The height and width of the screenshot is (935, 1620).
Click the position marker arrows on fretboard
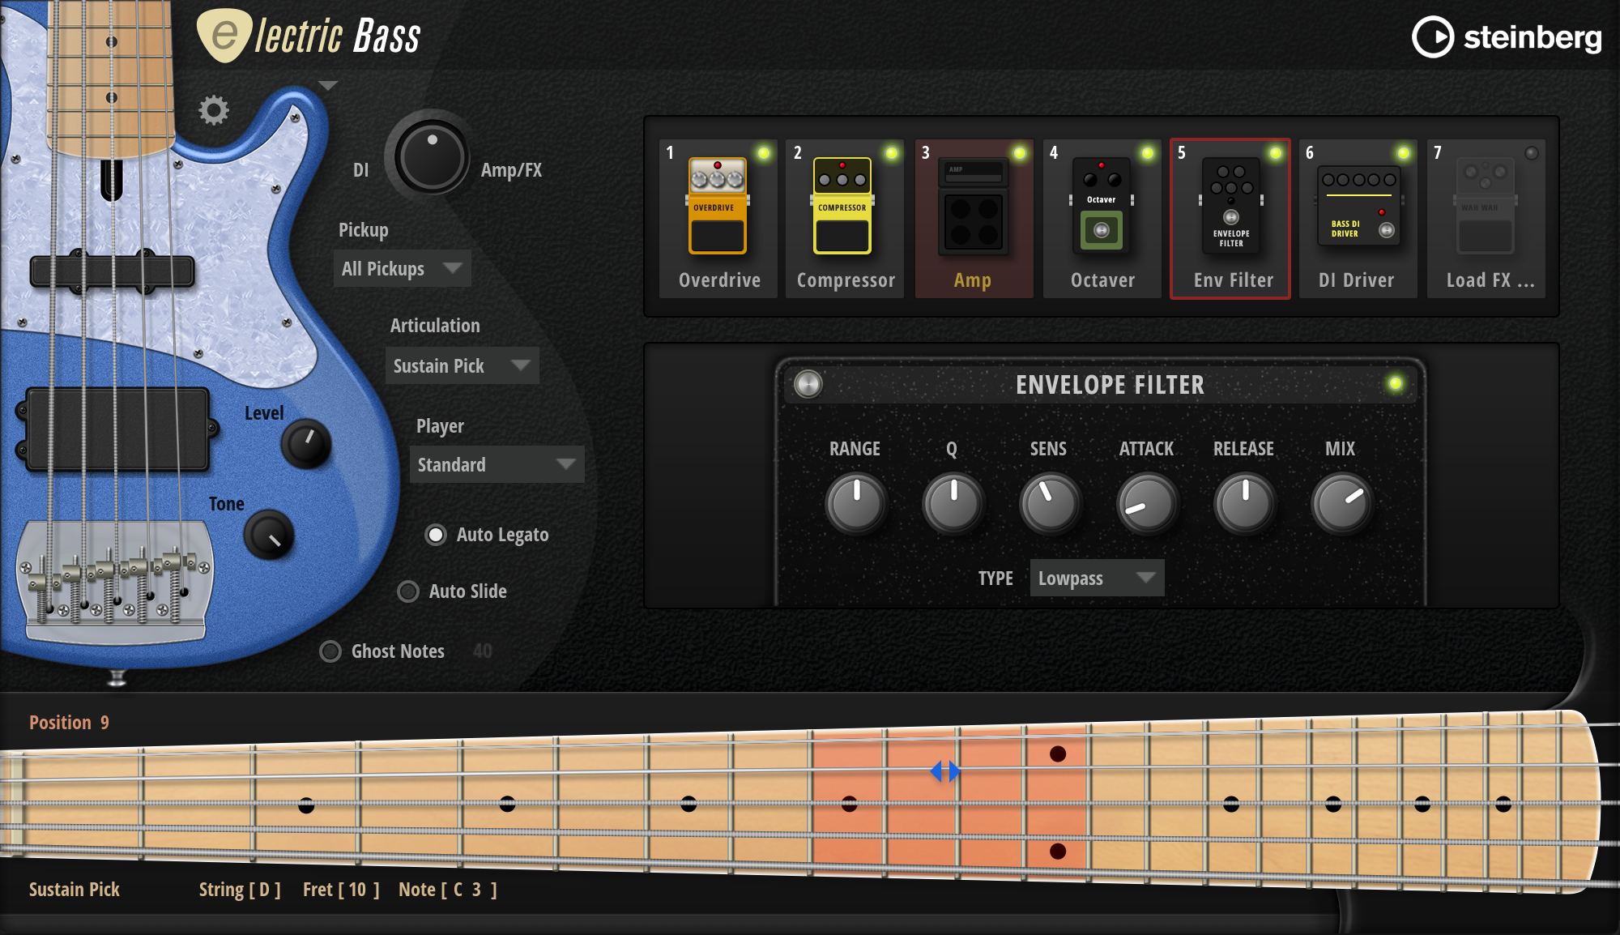click(945, 771)
